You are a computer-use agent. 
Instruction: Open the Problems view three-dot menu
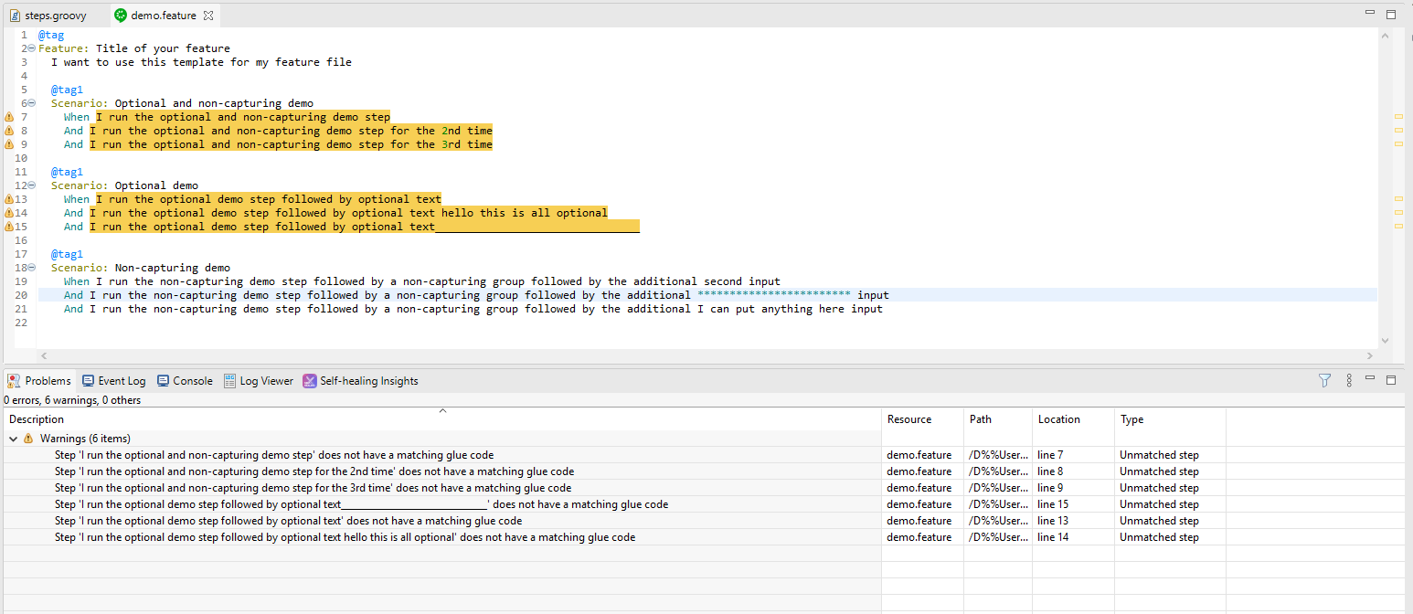1350,380
